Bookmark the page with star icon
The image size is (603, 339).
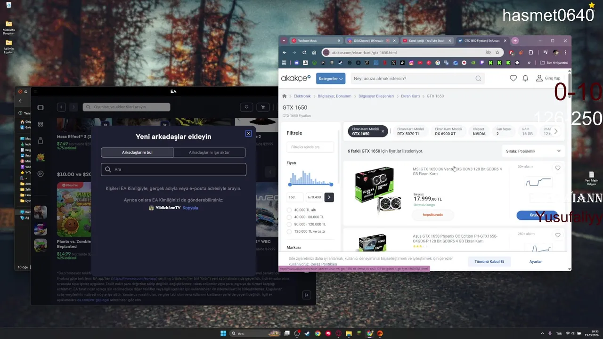[497, 53]
